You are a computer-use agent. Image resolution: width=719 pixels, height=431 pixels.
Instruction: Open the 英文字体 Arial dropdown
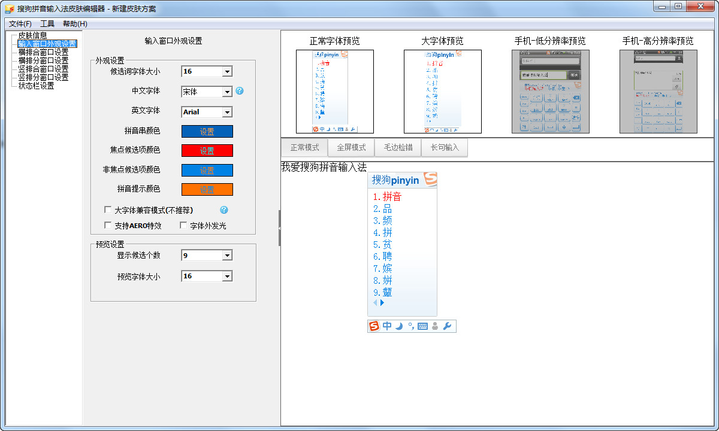coord(227,112)
